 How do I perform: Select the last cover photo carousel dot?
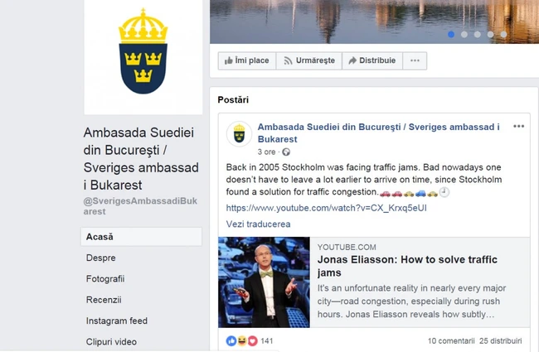pyautogui.click(x=503, y=34)
